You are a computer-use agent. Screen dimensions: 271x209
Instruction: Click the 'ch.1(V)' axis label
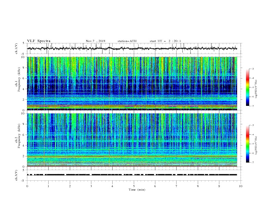16,48
